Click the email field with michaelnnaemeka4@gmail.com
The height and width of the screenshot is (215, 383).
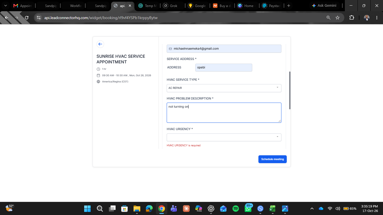pos(224,48)
